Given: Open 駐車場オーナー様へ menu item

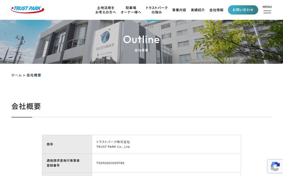Looking at the screenshot, I should tap(131, 10).
